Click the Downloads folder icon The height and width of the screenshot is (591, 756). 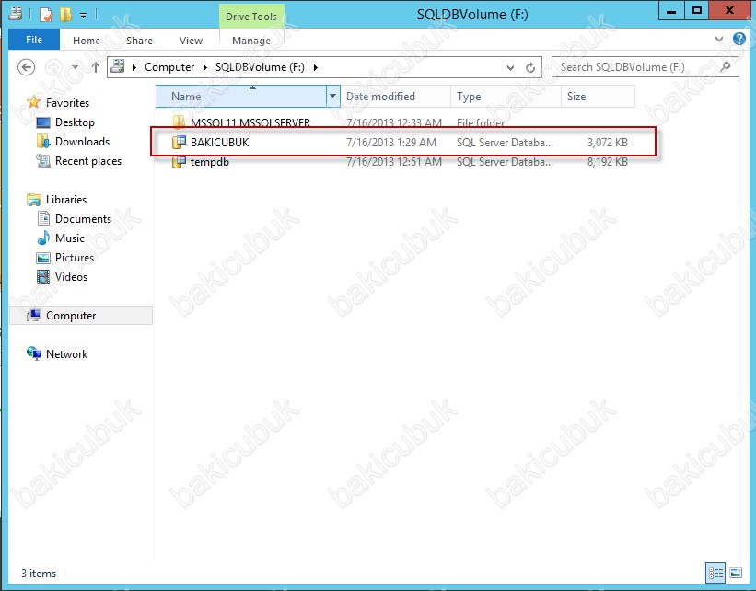[x=43, y=141]
